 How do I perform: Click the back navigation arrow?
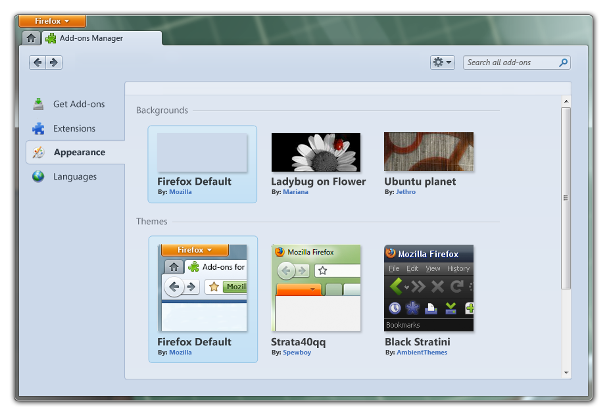pyautogui.click(x=37, y=62)
